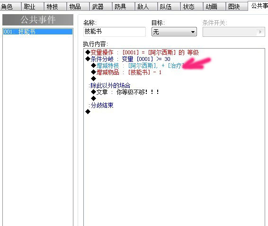This screenshot has height=226, width=268.
Task: Select the empty line below 增减物品
Action: point(93,79)
